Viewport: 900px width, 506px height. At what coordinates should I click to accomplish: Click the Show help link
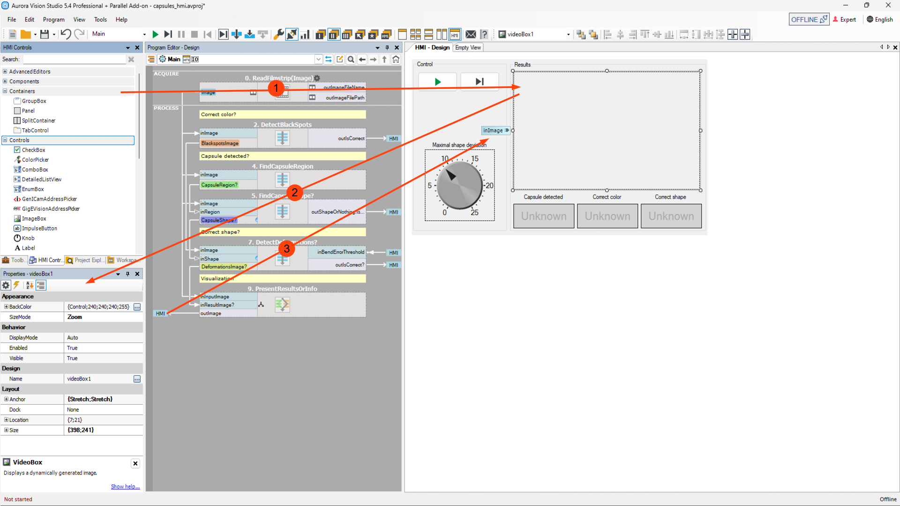coord(125,486)
